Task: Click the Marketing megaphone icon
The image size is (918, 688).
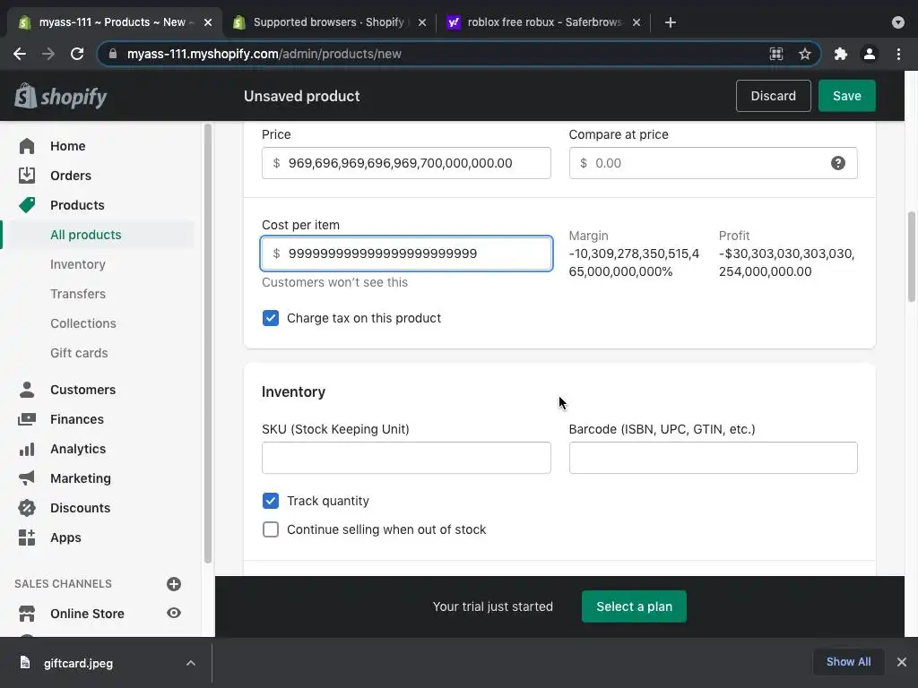Action: click(27, 478)
